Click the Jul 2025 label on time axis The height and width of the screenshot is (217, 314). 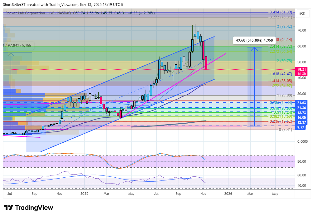coord(156,194)
